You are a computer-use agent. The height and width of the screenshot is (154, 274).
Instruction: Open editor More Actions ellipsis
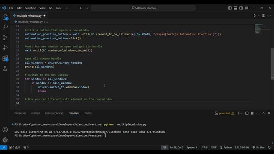269,15
